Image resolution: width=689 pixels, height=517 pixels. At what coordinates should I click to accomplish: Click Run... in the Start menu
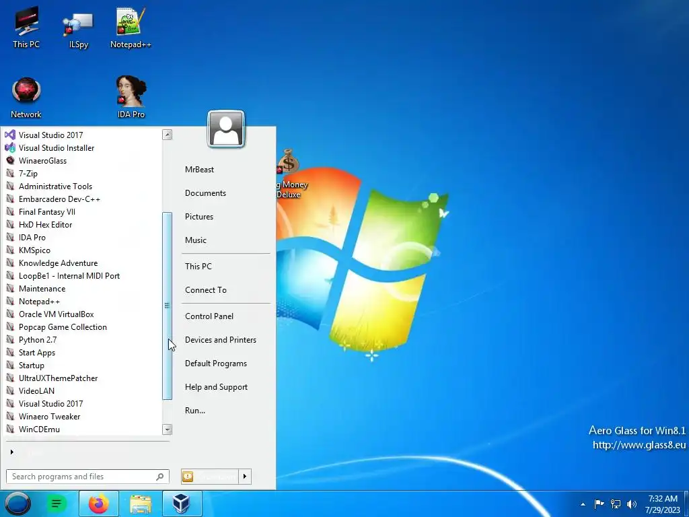point(195,410)
